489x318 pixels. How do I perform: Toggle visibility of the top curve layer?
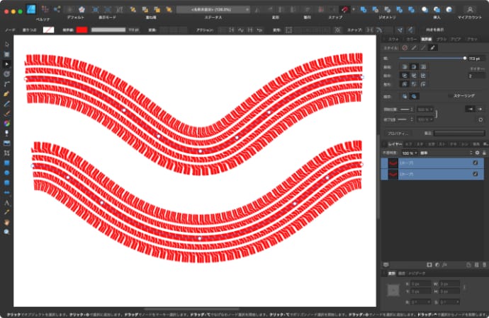click(476, 163)
